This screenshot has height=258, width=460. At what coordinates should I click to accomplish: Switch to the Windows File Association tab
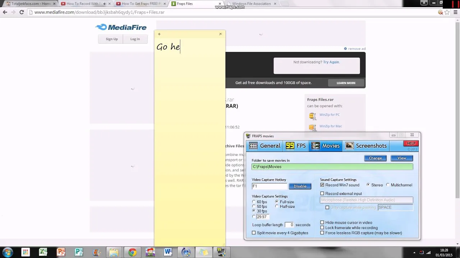coord(252,4)
